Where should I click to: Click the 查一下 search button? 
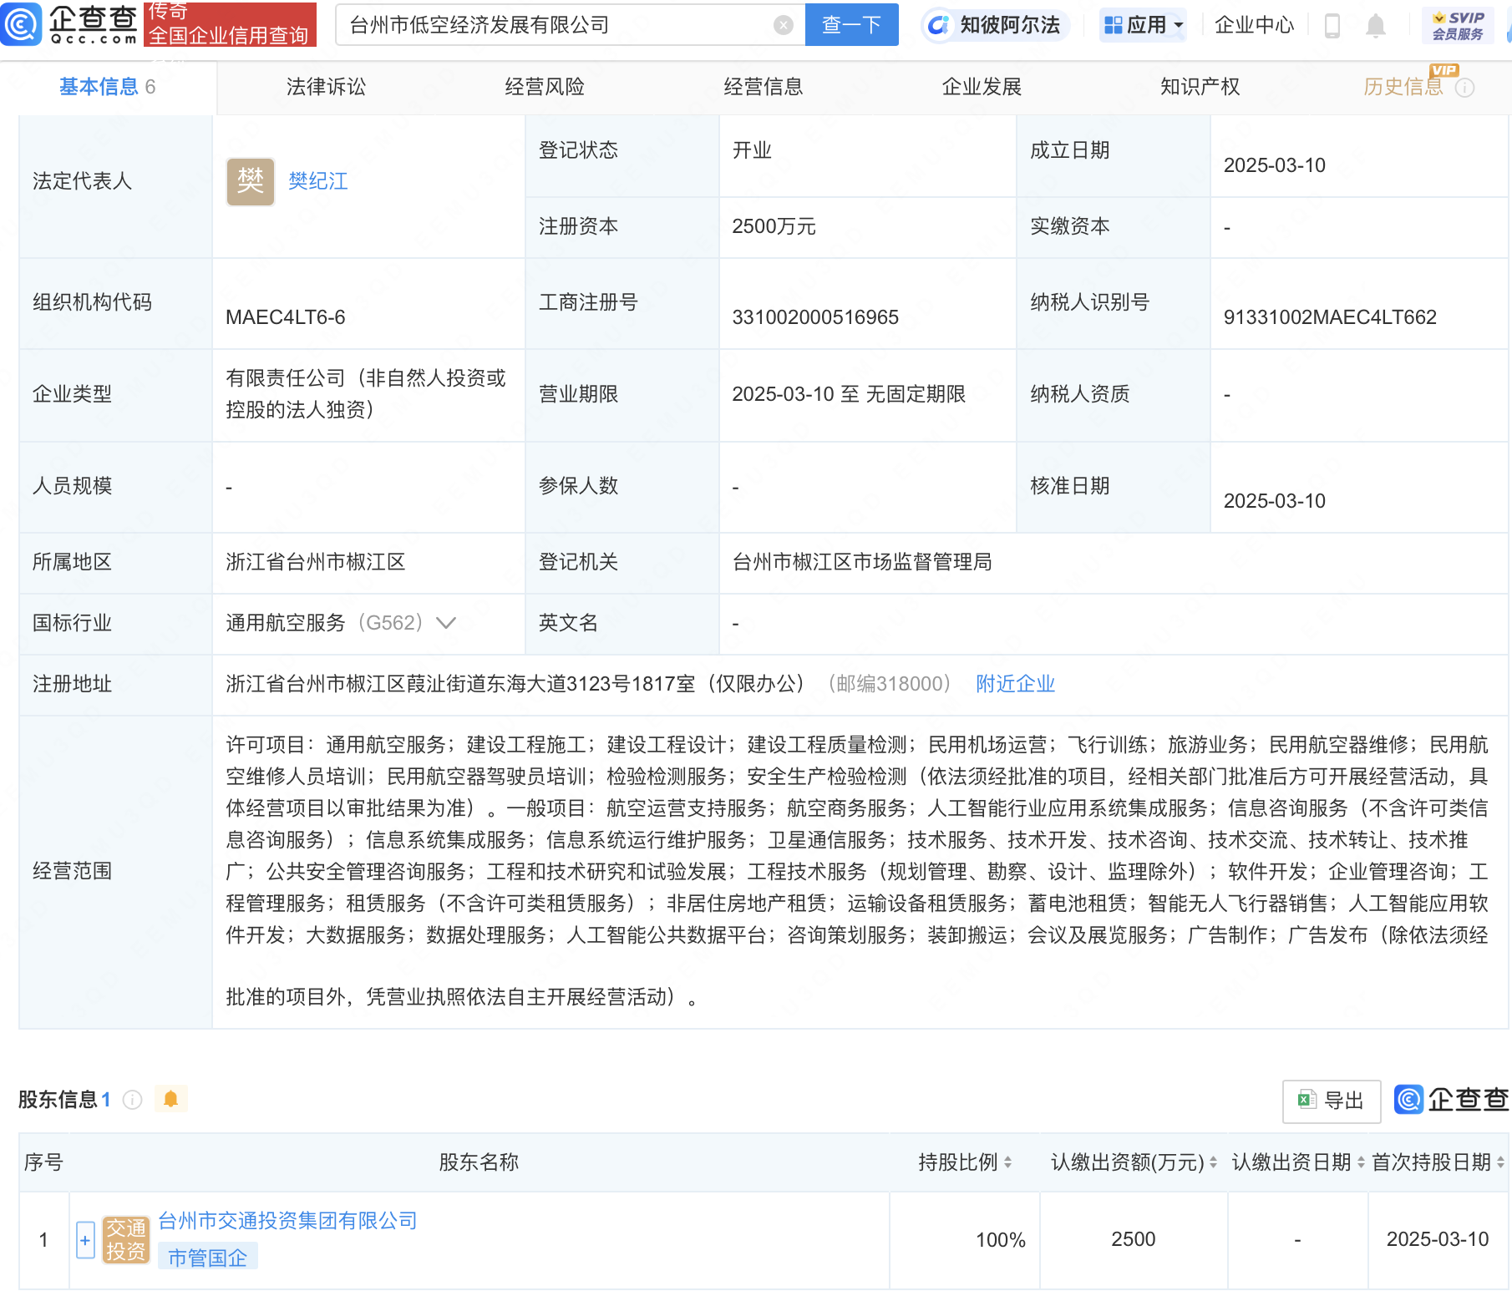[851, 25]
